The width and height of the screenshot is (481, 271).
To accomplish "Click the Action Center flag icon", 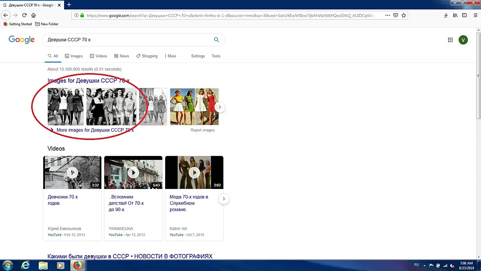I will 431,265.
